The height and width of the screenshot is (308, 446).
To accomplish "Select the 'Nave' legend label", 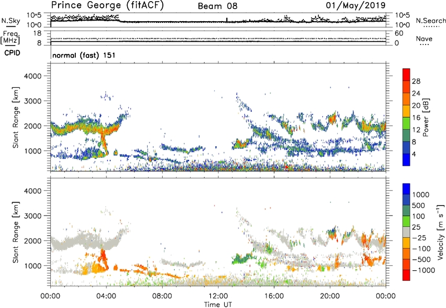I will click(x=424, y=38).
